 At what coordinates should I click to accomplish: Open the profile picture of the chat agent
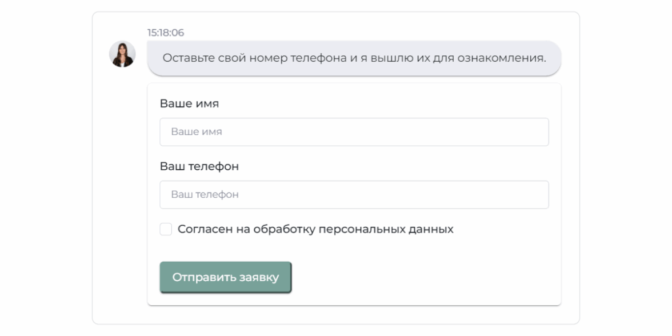(122, 54)
